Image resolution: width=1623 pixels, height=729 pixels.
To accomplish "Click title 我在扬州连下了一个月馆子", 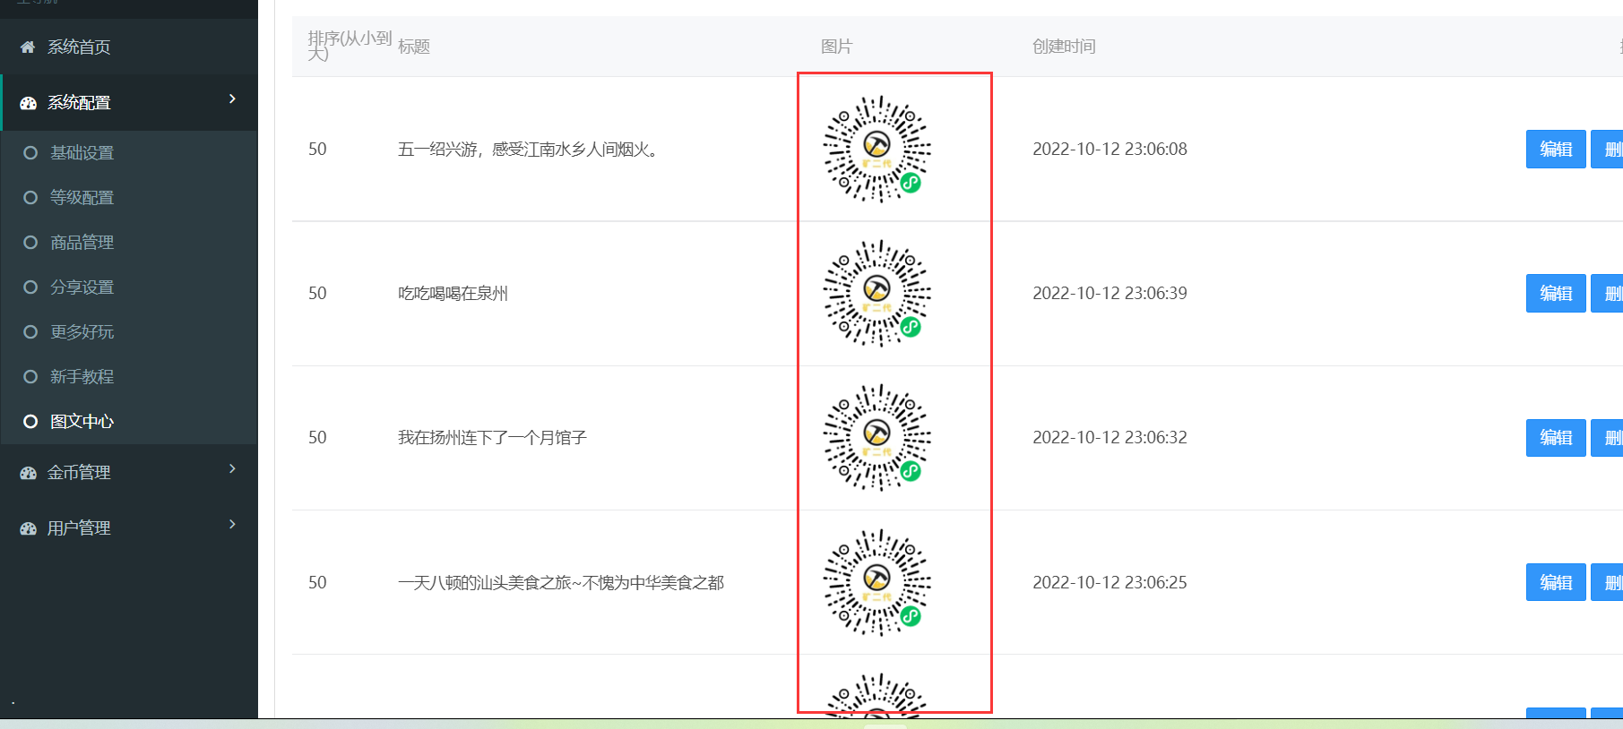I will pyautogui.click(x=492, y=438).
